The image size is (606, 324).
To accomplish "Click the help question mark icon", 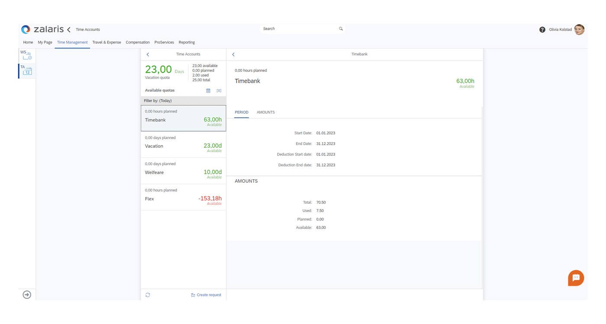I will point(542,30).
